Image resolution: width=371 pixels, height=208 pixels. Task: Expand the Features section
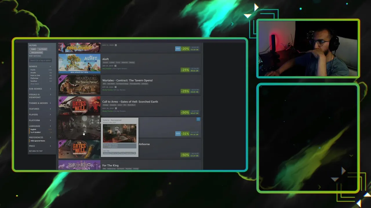tap(40, 109)
